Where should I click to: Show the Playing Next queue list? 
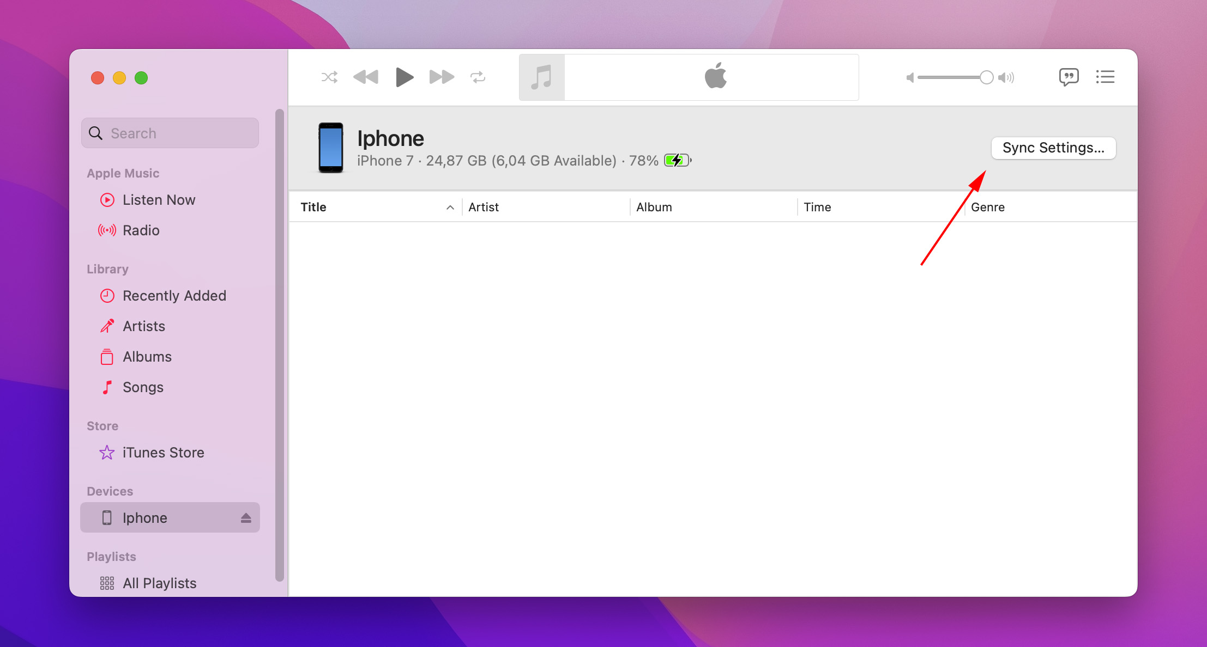tap(1105, 77)
